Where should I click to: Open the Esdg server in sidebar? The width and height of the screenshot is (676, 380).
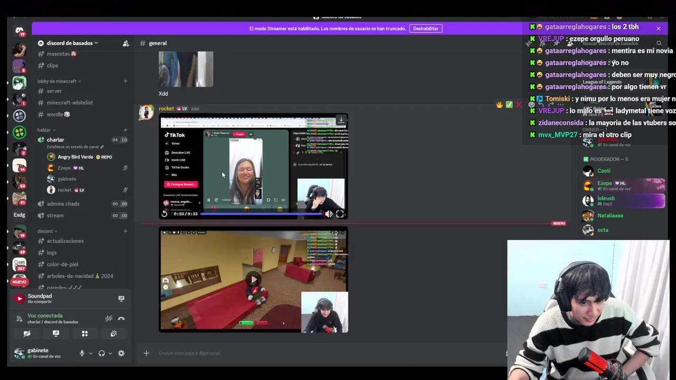coord(20,215)
